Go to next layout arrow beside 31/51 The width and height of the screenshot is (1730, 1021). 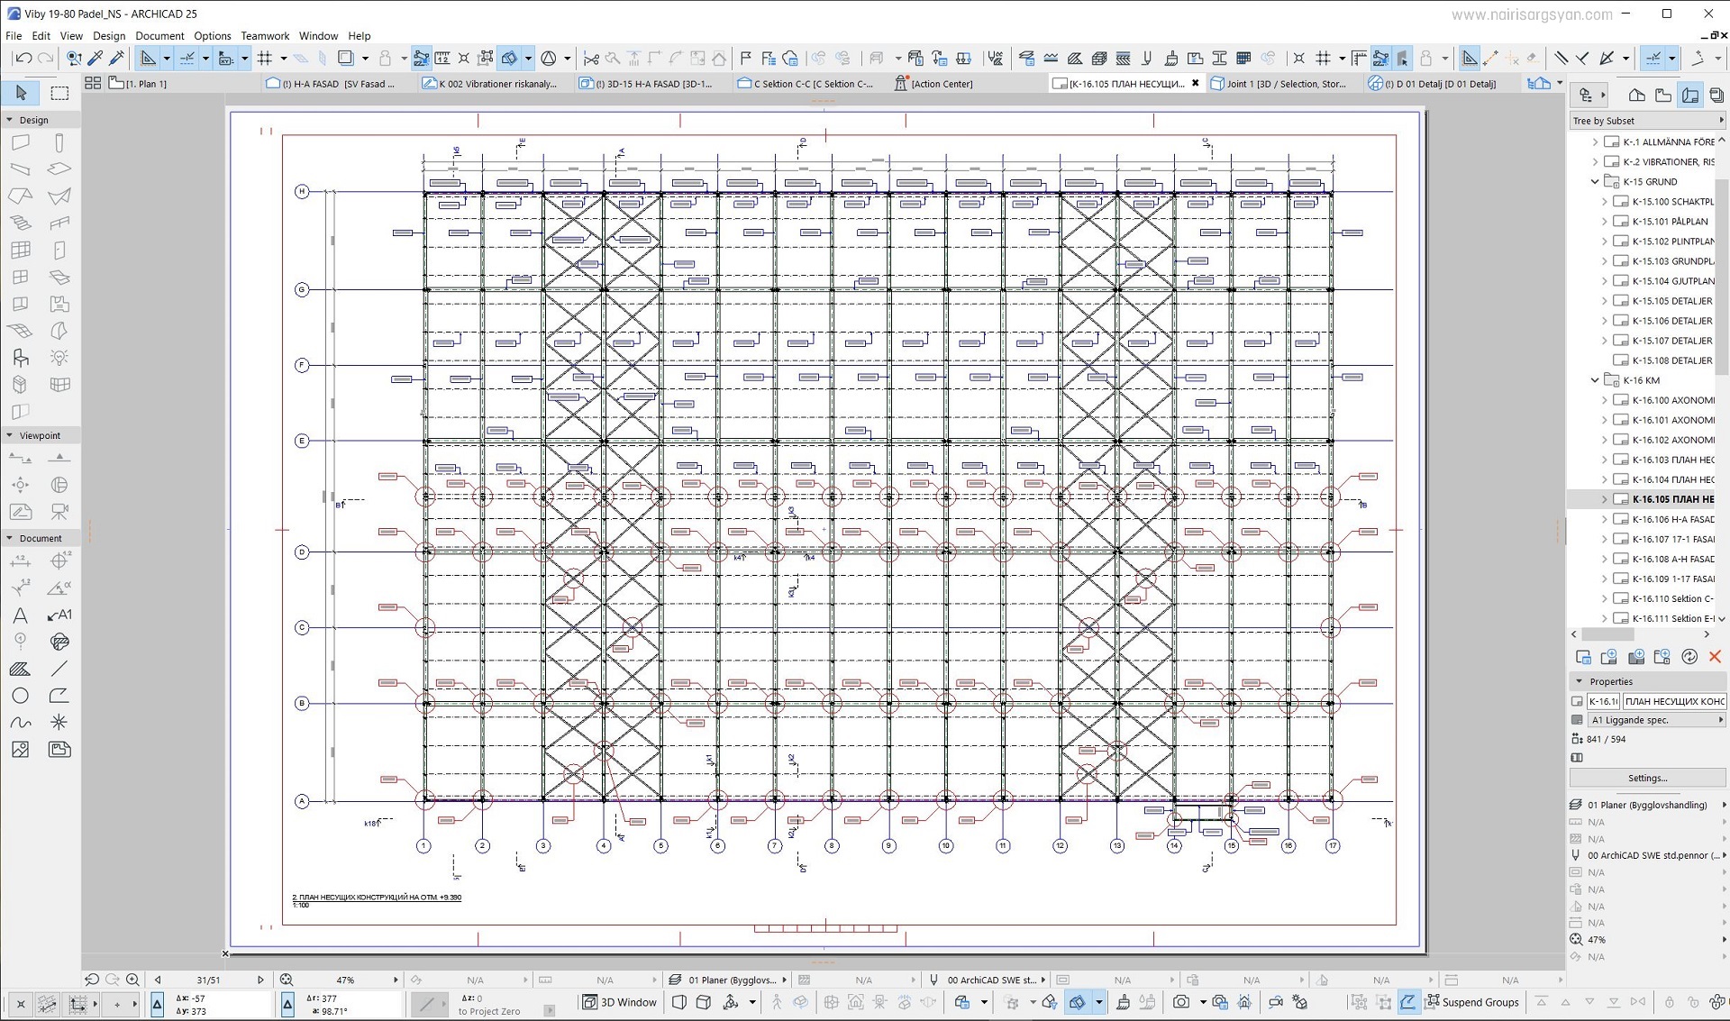pyautogui.click(x=261, y=980)
